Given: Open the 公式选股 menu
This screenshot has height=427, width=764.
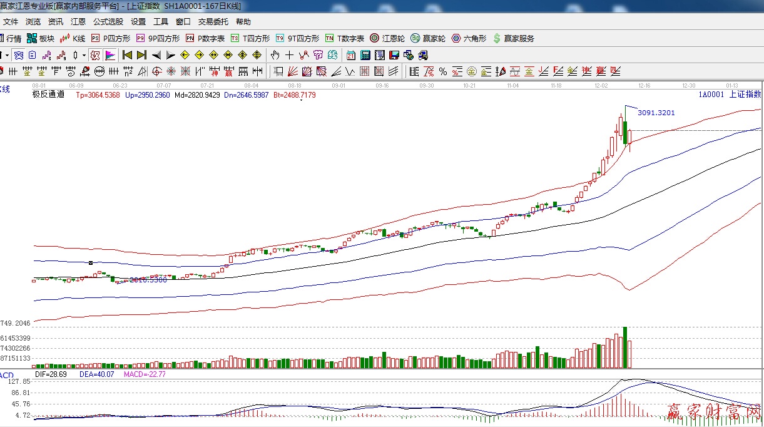Looking at the screenshot, I should tap(108, 21).
